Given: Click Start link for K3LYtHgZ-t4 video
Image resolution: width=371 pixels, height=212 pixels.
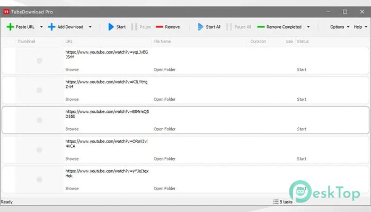Looking at the screenshot, I should coord(302,100).
